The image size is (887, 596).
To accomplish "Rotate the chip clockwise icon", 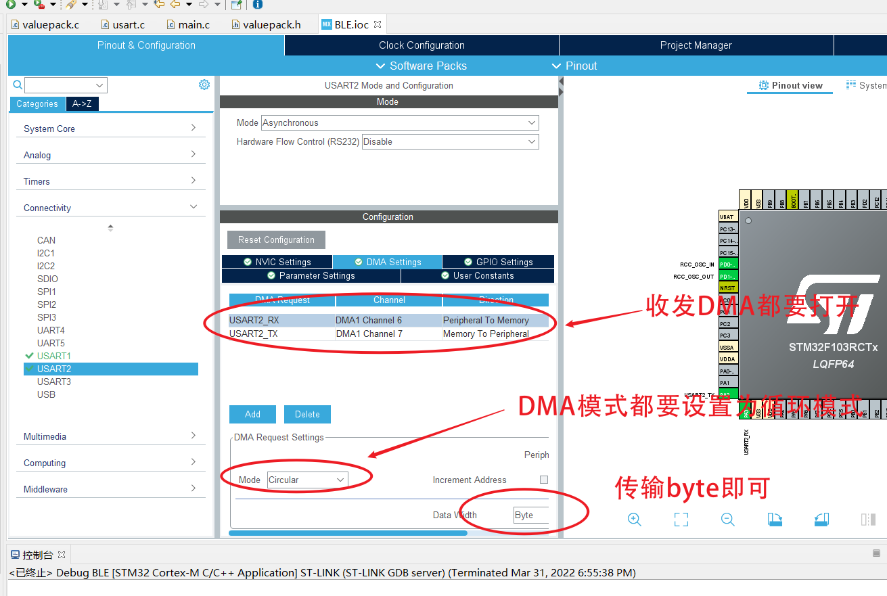I will (x=775, y=520).
